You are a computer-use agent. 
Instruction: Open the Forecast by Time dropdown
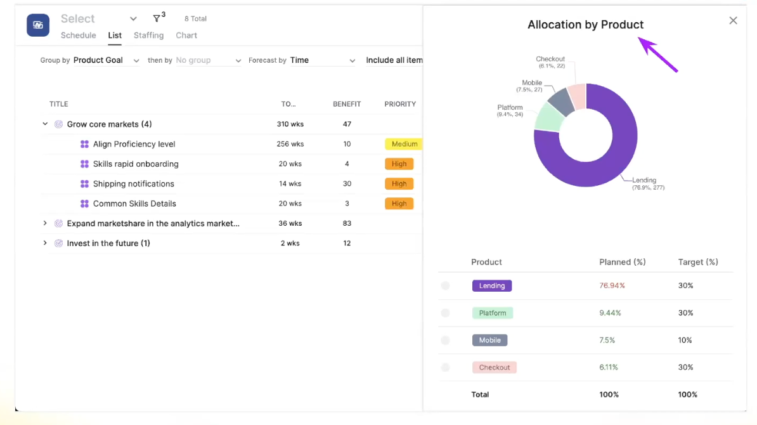click(323, 60)
